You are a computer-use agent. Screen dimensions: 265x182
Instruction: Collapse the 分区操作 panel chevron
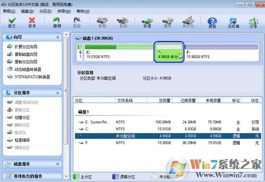tap(58, 93)
